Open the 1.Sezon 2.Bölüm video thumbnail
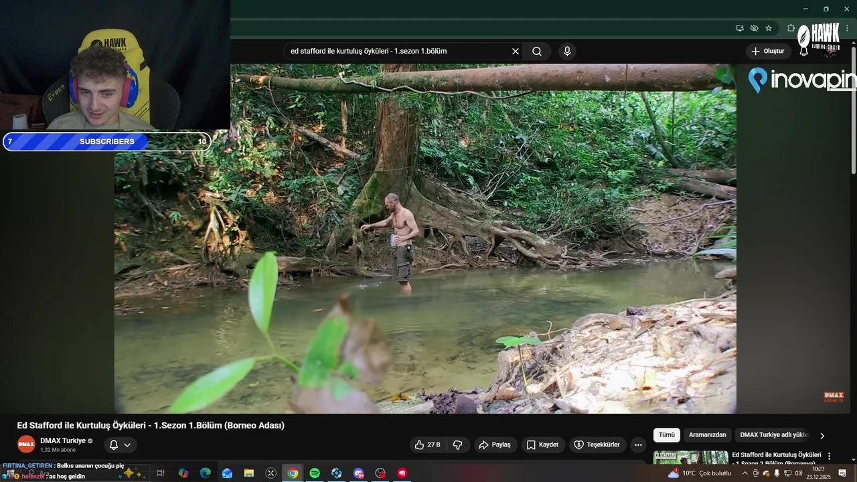Screen dimensions: 857x482 690,457
